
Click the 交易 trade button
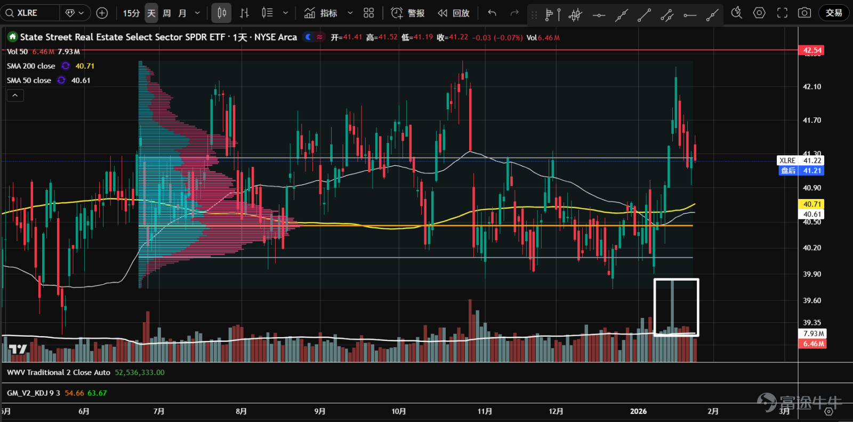tap(834, 13)
